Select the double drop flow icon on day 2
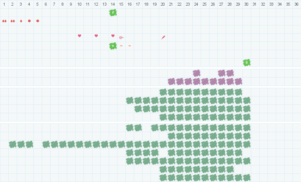 13,21
